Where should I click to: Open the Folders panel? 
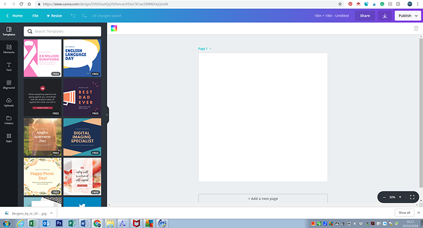pyautogui.click(x=8, y=120)
